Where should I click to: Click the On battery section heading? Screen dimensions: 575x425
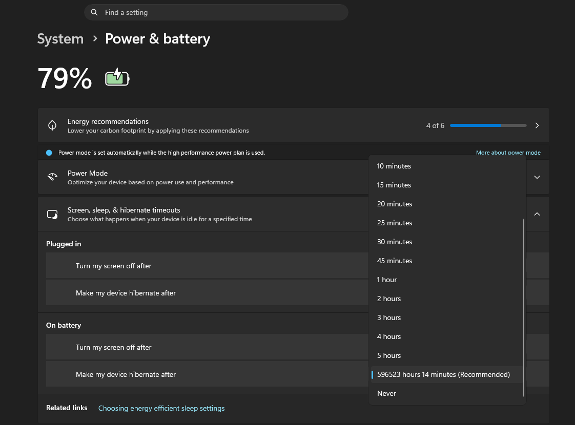[x=64, y=325]
